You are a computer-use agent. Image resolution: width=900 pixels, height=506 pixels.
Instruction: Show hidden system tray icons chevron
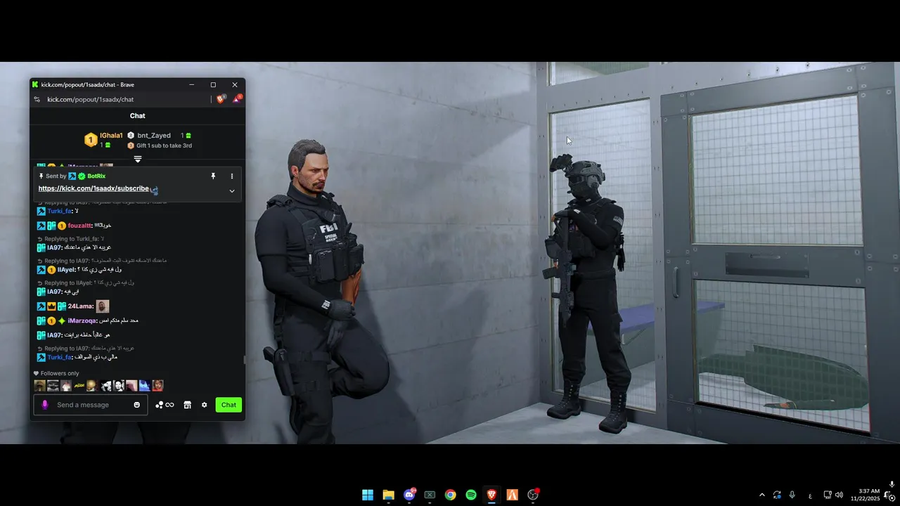pos(762,495)
